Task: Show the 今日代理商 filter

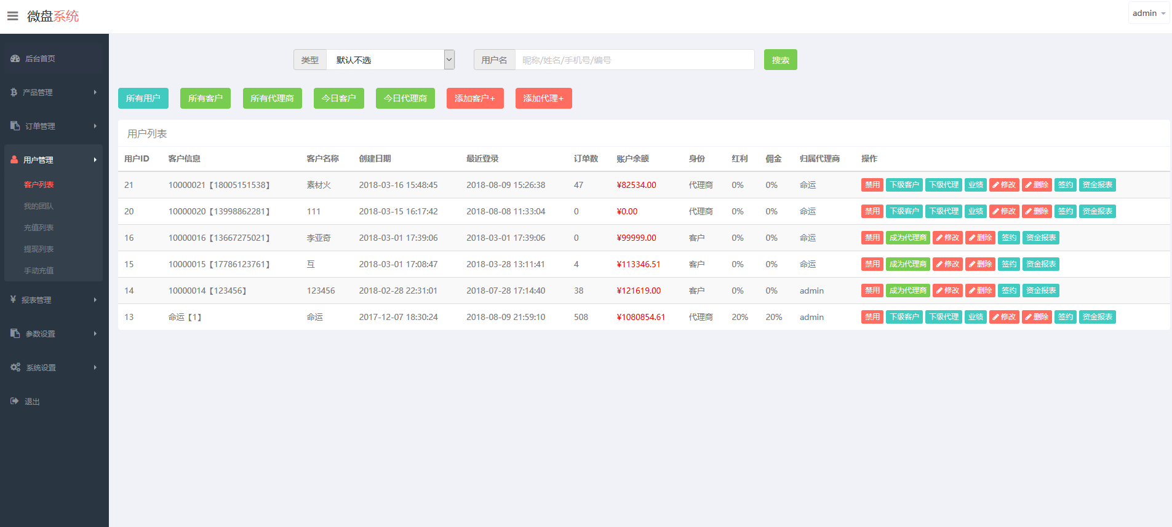Action: pos(405,98)
